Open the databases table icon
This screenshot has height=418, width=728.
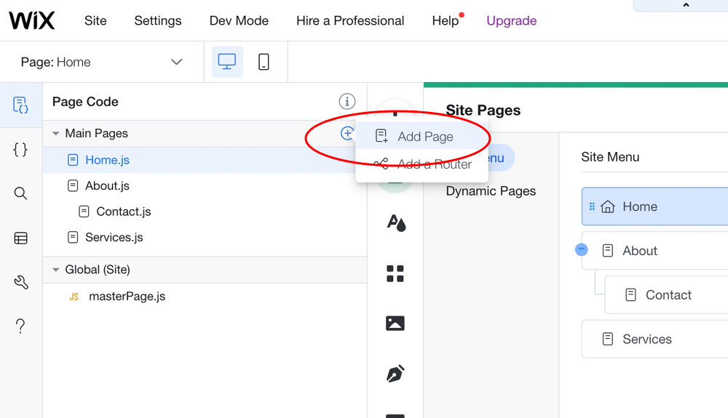20,238
